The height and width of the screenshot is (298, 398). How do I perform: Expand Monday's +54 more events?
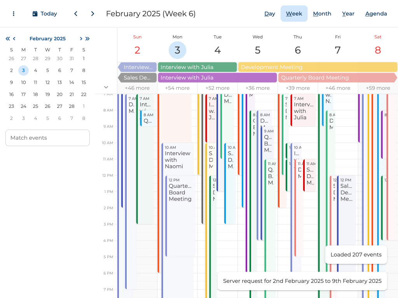point(177,88)
